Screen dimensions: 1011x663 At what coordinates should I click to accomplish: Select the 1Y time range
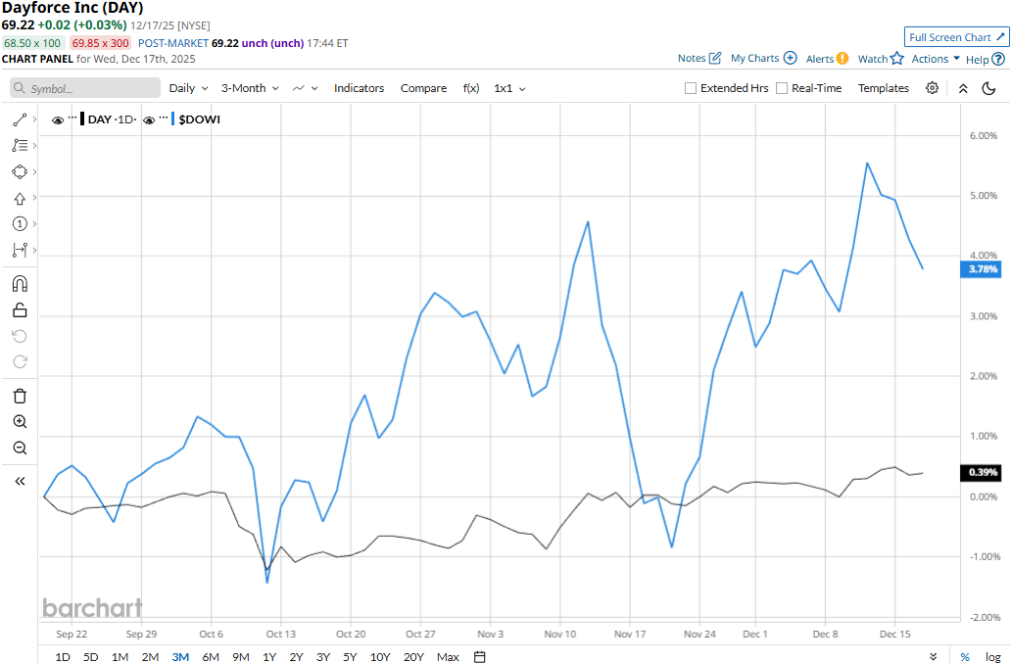269,656
